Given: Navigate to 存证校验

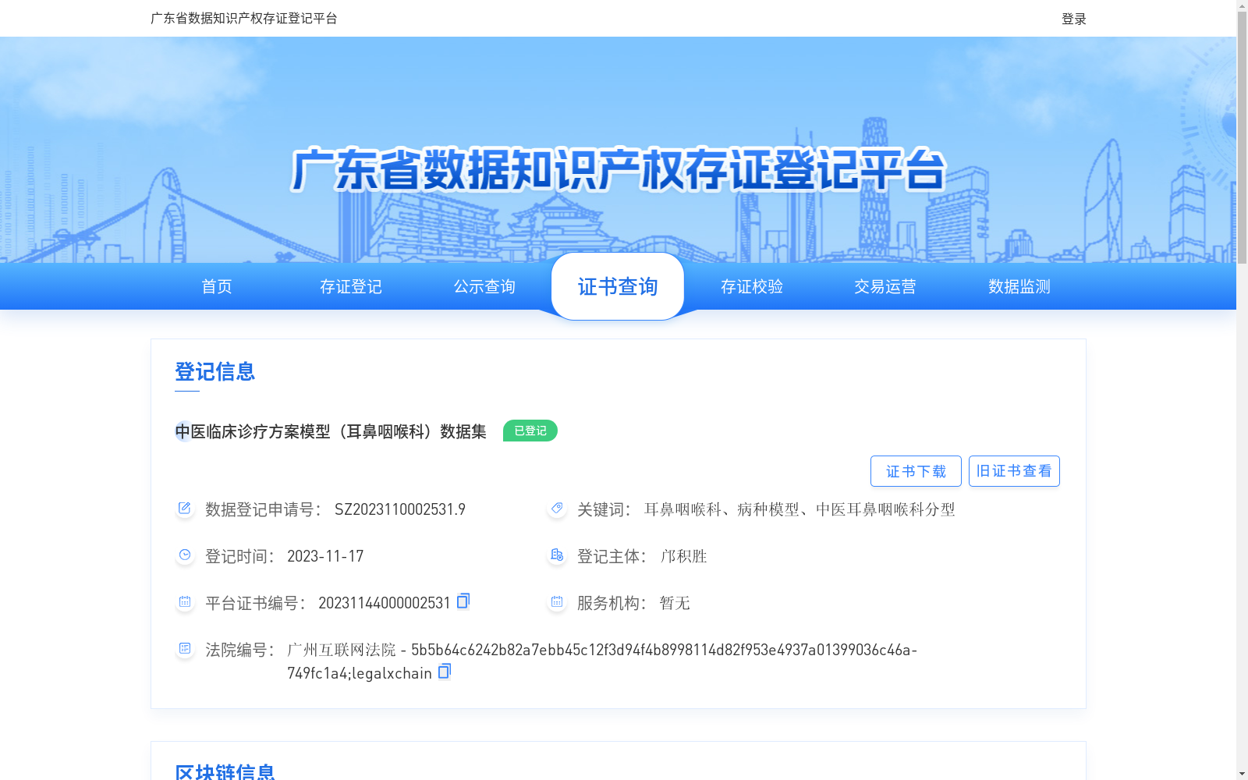Looking at the screenshot, I should [x=751, y=286].
